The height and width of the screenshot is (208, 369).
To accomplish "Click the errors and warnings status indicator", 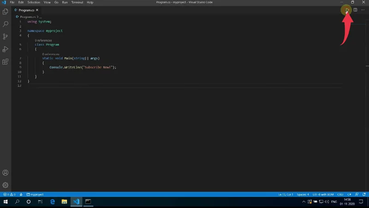I will click(9, 195).
